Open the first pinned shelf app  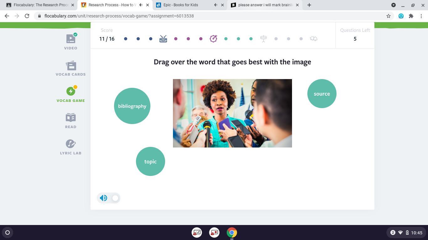(197, 232)
